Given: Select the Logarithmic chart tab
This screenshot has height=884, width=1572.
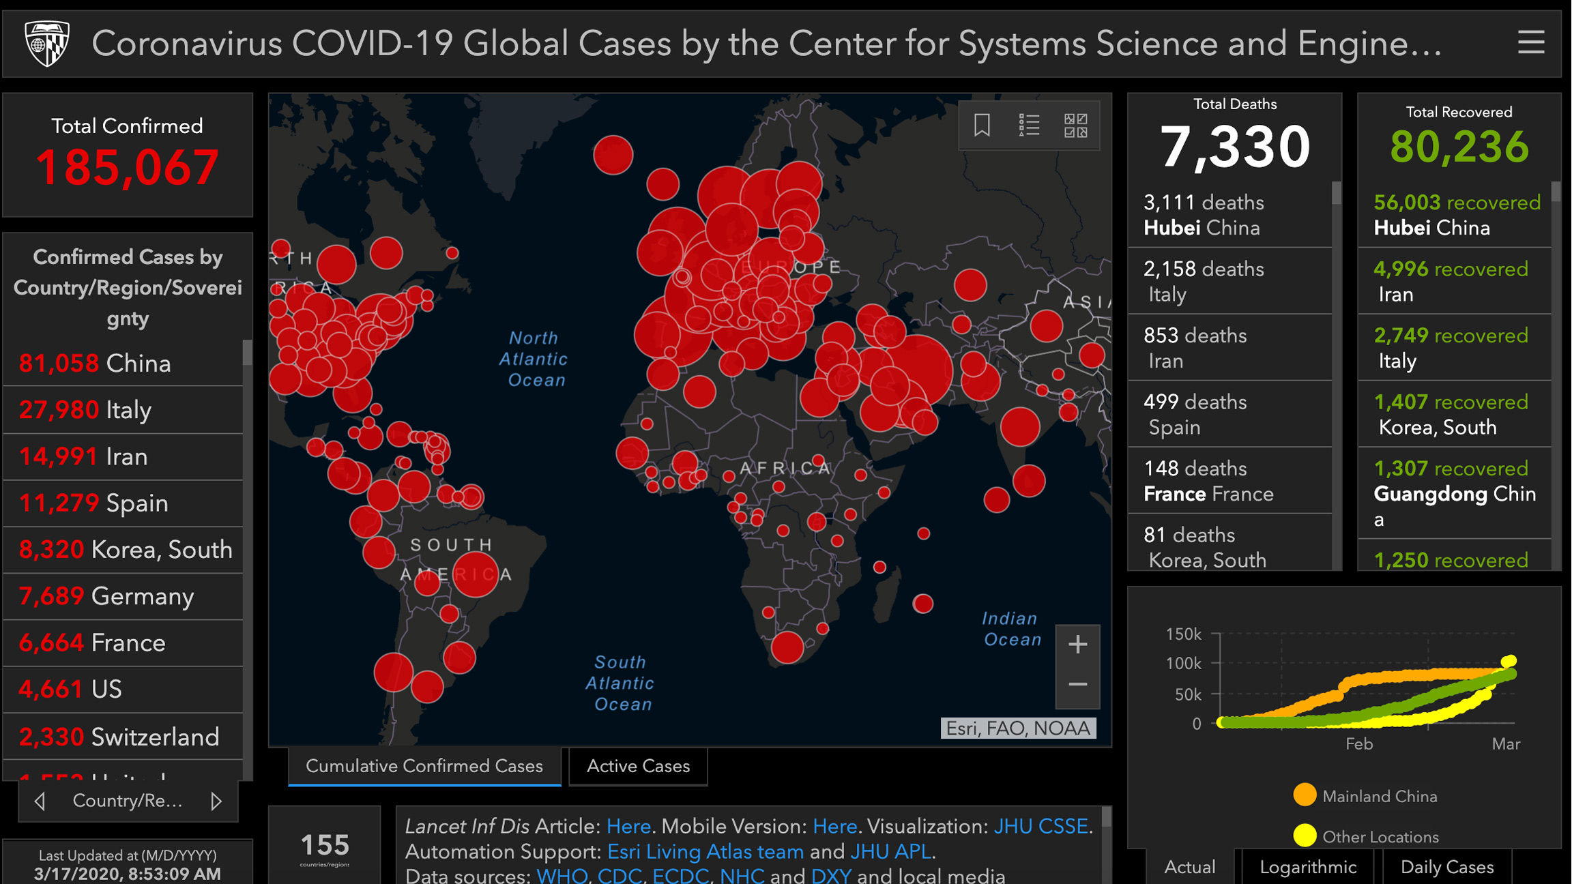Looking at the screenshot, I should [1308, 866].
